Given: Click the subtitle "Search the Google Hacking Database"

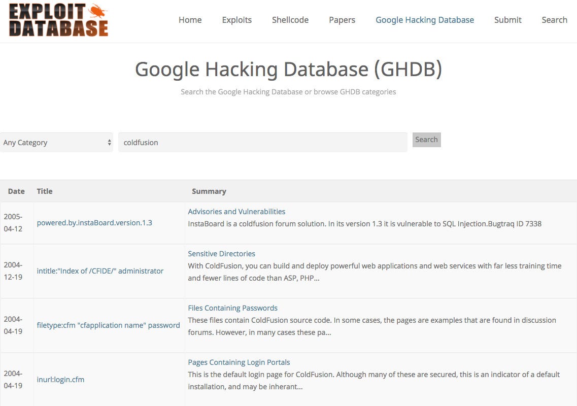Looking at the screenshot, I should coord(288,92).
